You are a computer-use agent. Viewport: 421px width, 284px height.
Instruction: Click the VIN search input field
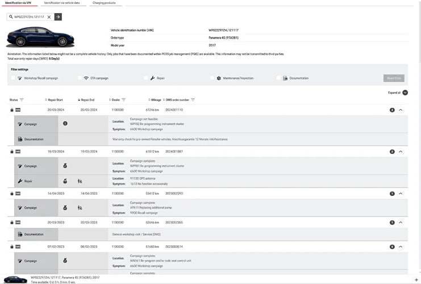point(30,17)
